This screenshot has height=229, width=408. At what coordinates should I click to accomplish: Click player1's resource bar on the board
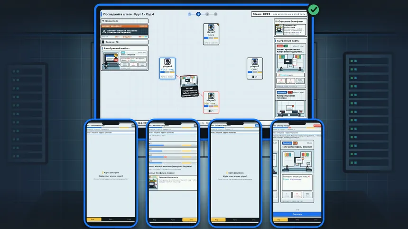[x=211, y=38]
